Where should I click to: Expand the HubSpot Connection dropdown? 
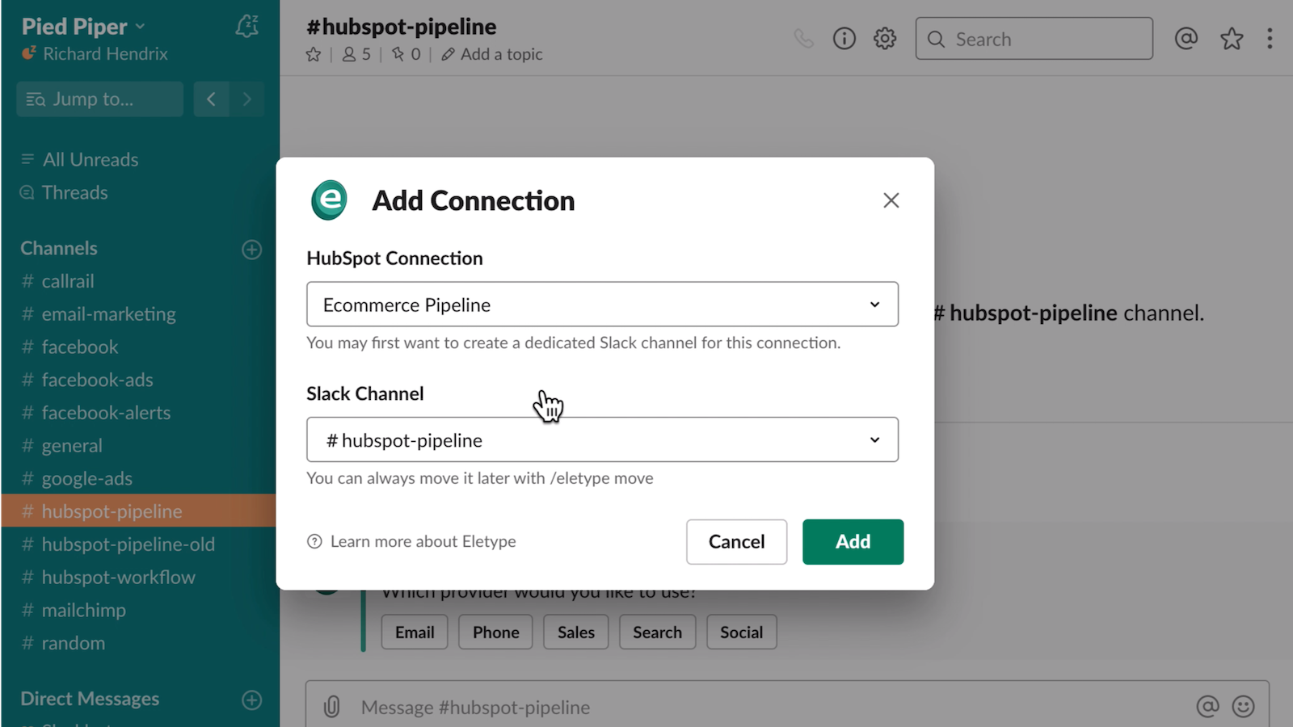(602, 305)
